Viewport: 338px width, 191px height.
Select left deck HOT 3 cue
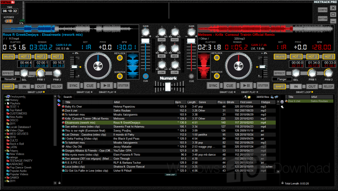click(x=57, y=56)
